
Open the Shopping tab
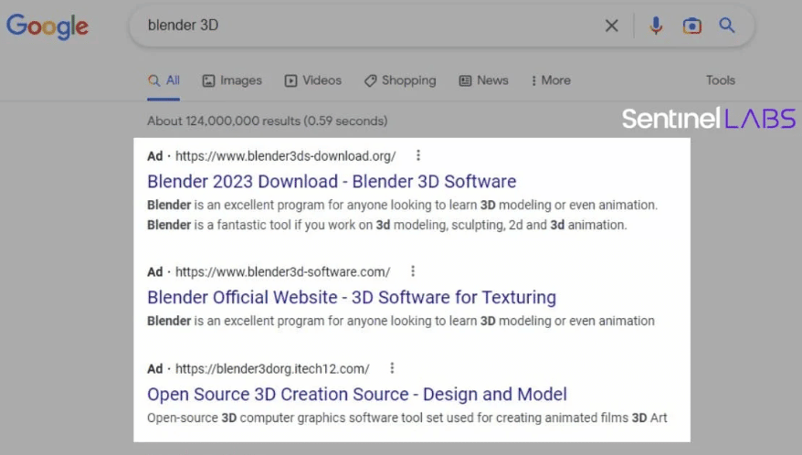[400, 80]
